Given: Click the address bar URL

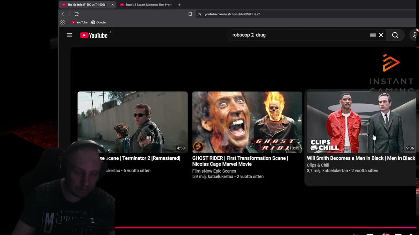Looking at the screenshot, I should (232, 14).
